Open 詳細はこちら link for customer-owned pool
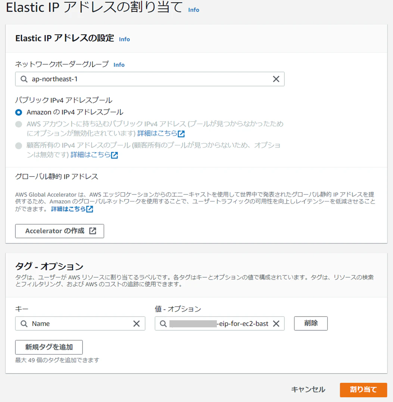 [x=90, y=155]
